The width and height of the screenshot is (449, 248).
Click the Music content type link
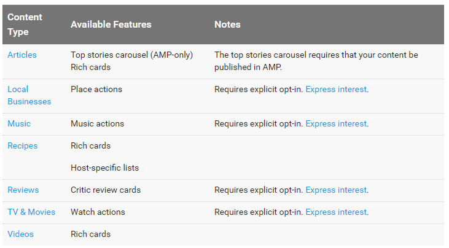[x=19, y=123]
